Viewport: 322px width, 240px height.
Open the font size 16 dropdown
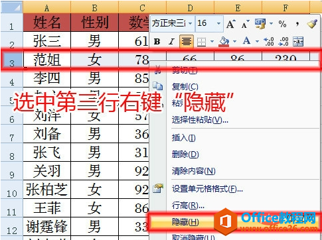[x=218, y=23]
